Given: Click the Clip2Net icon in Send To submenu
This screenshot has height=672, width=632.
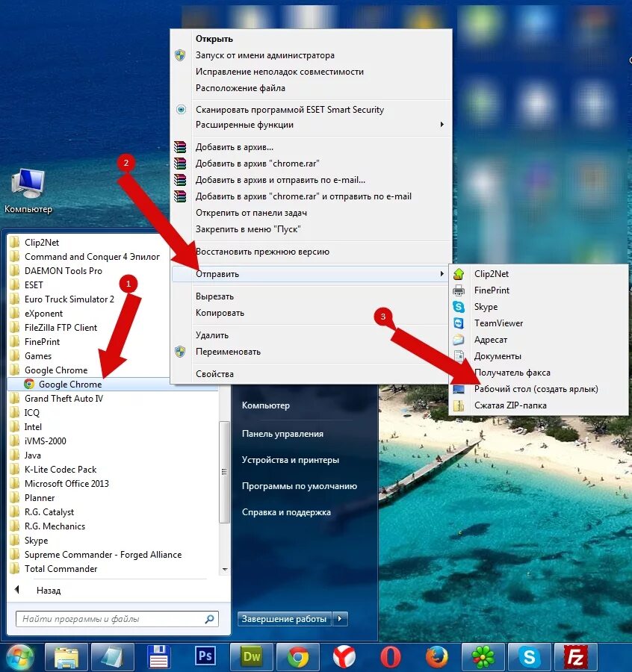Looking at the screenshot, I should 459,274.
